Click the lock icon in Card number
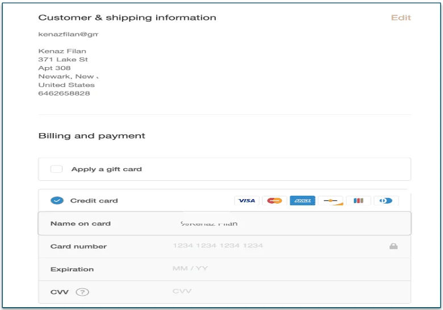The image size is (443, 310). click(x=393, y=246)
